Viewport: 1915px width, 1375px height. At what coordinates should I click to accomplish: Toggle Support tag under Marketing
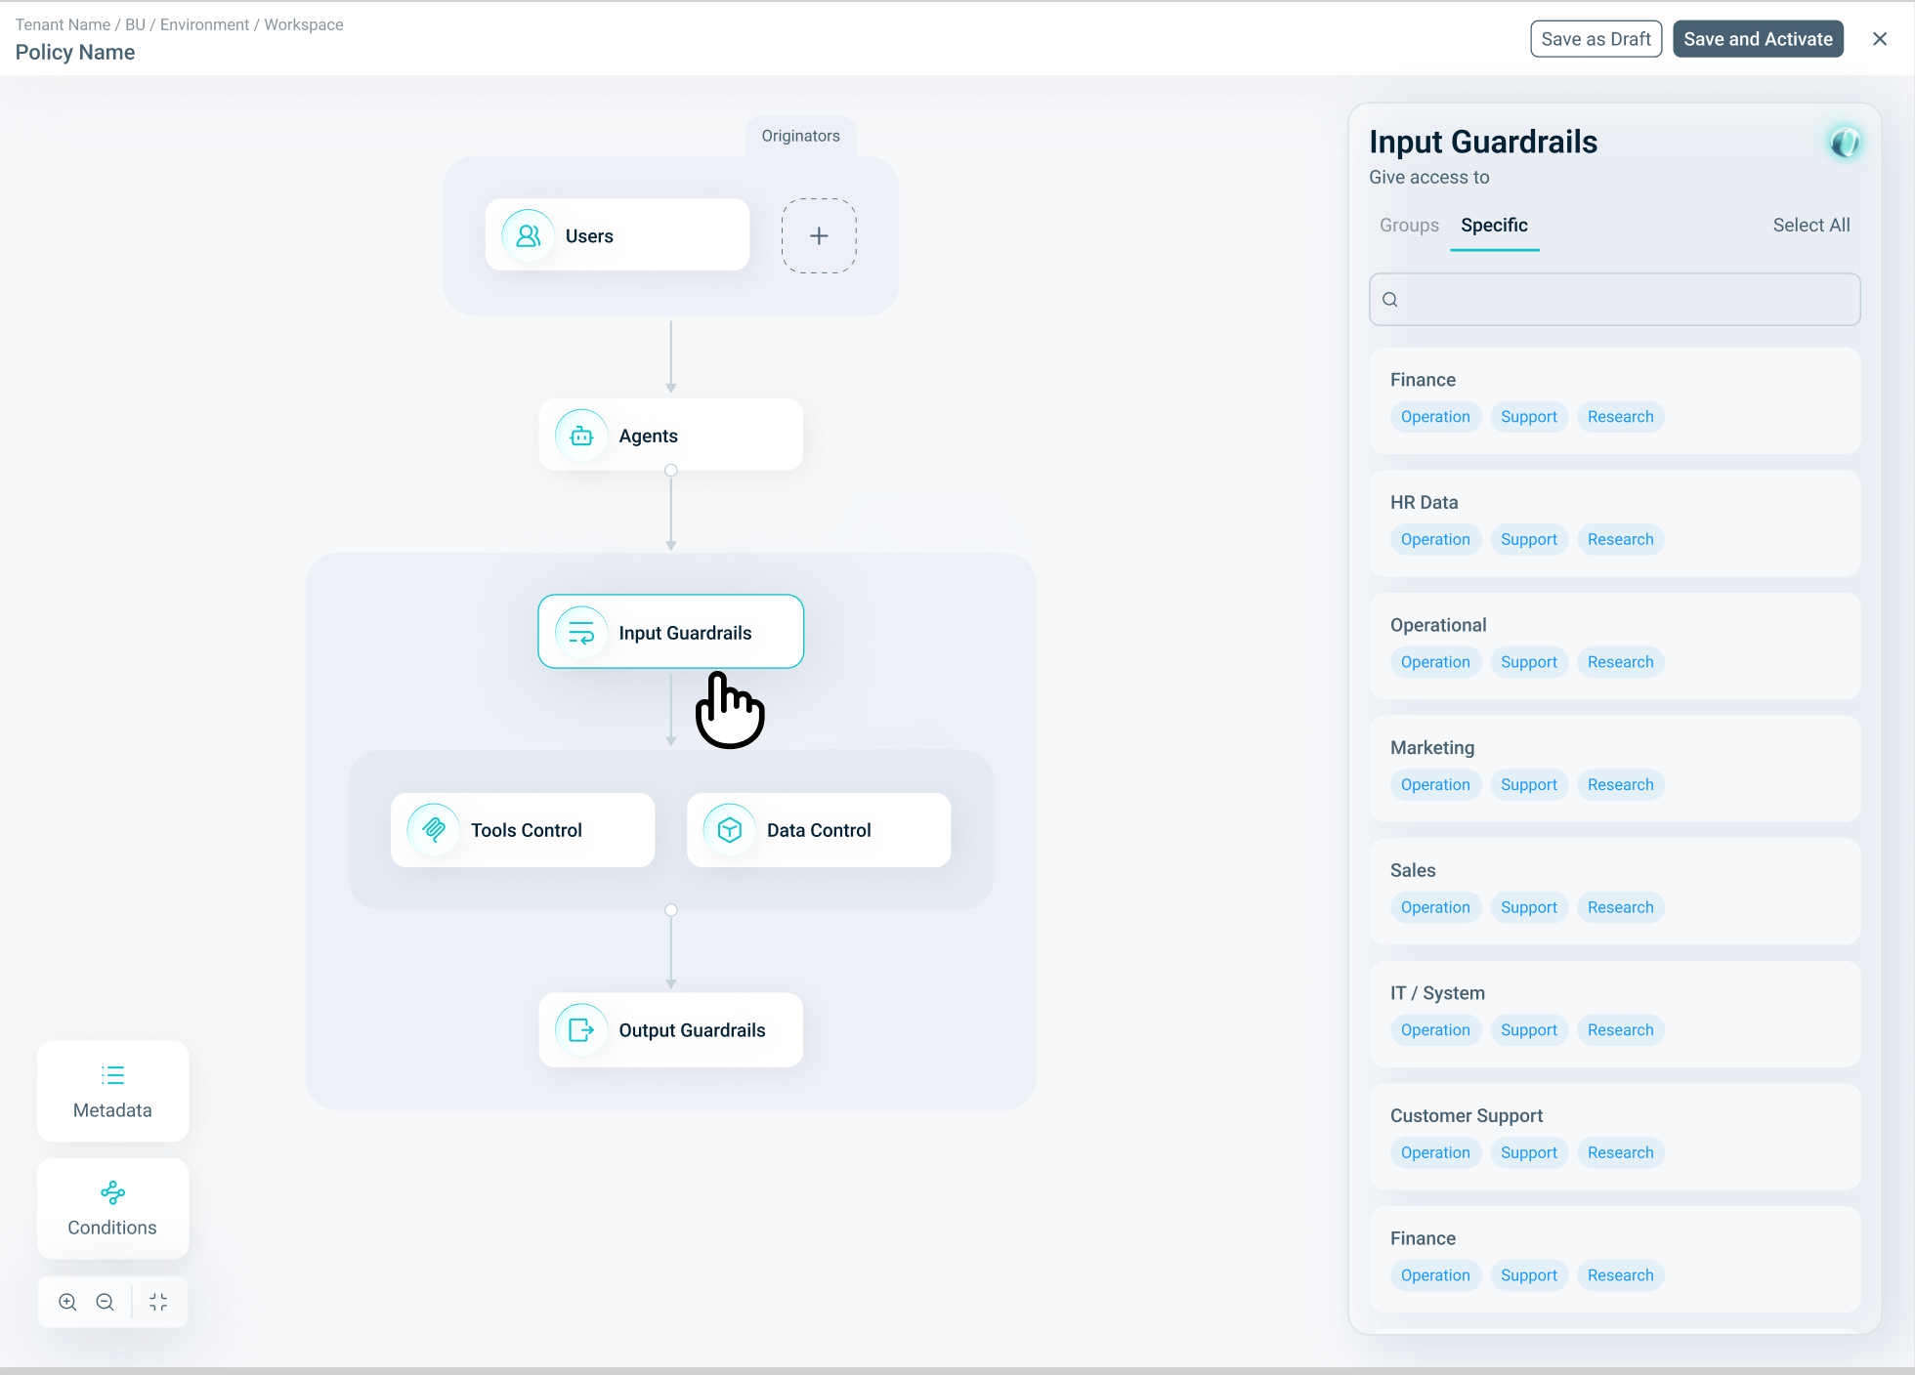[x=1528, y=784]
